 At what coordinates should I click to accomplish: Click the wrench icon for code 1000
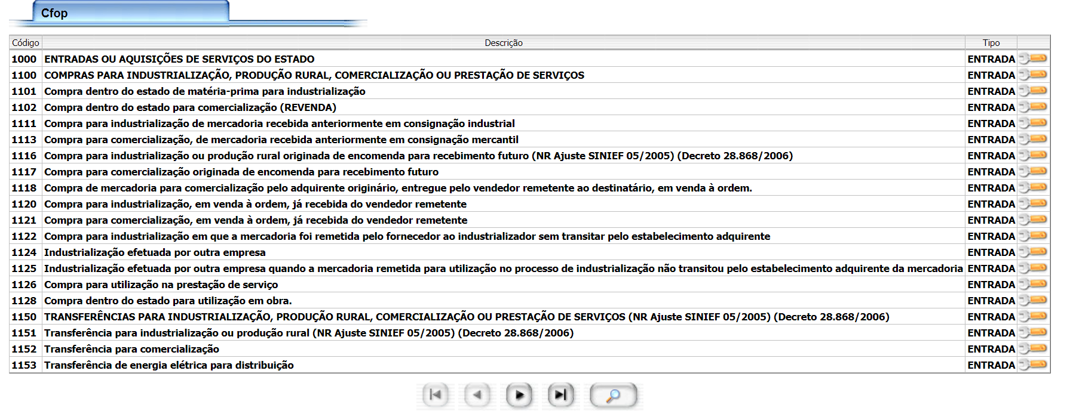(x=1033, y=58)
